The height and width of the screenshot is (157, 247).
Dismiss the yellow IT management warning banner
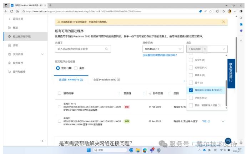click(223, 22)
